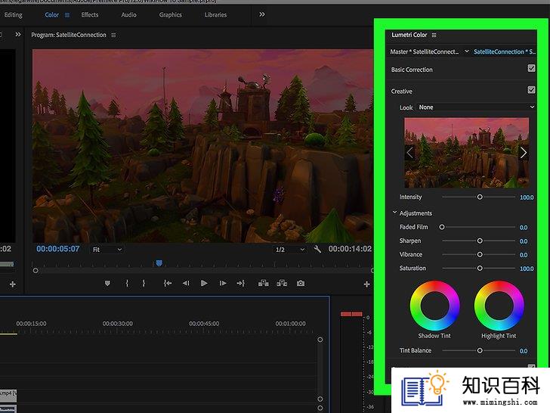Go to In point
This screenshot has height=413, width=550.
point(168,283)
